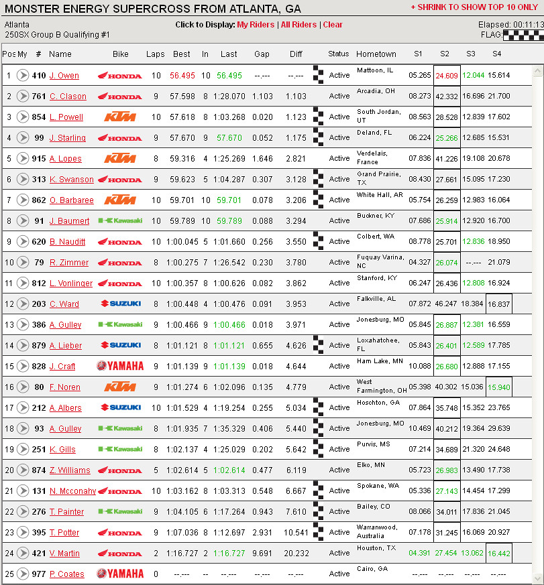The width and height of the screenshot is (544, 585).
Task: Click arrow icon for rider 91 J. Baumert
Action: coord(23,221)
